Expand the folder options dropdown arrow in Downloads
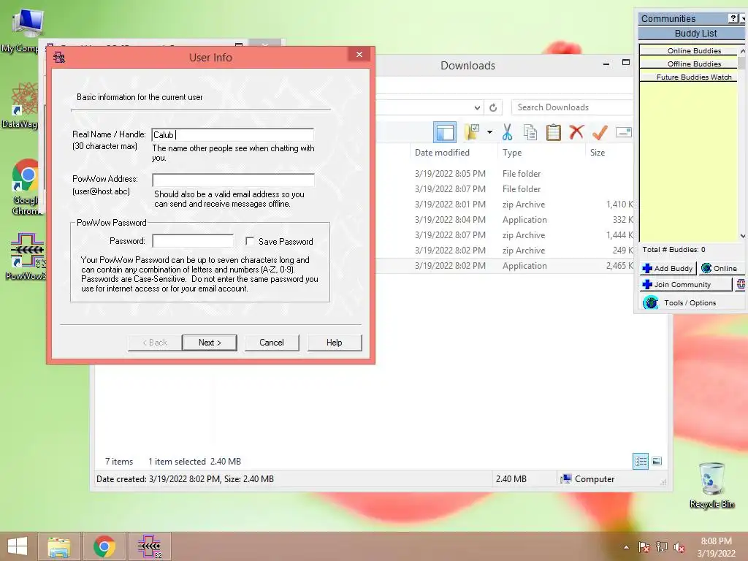This screenshot has height=561, width=748. click(x=490, y=132)
